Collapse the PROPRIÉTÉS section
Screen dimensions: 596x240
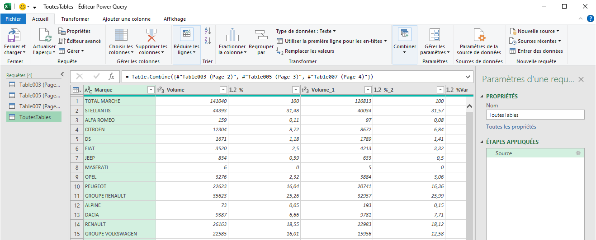point(482,96)
